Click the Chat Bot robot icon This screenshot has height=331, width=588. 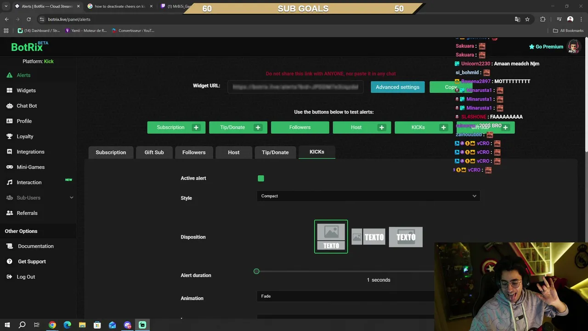pos(9,106)
